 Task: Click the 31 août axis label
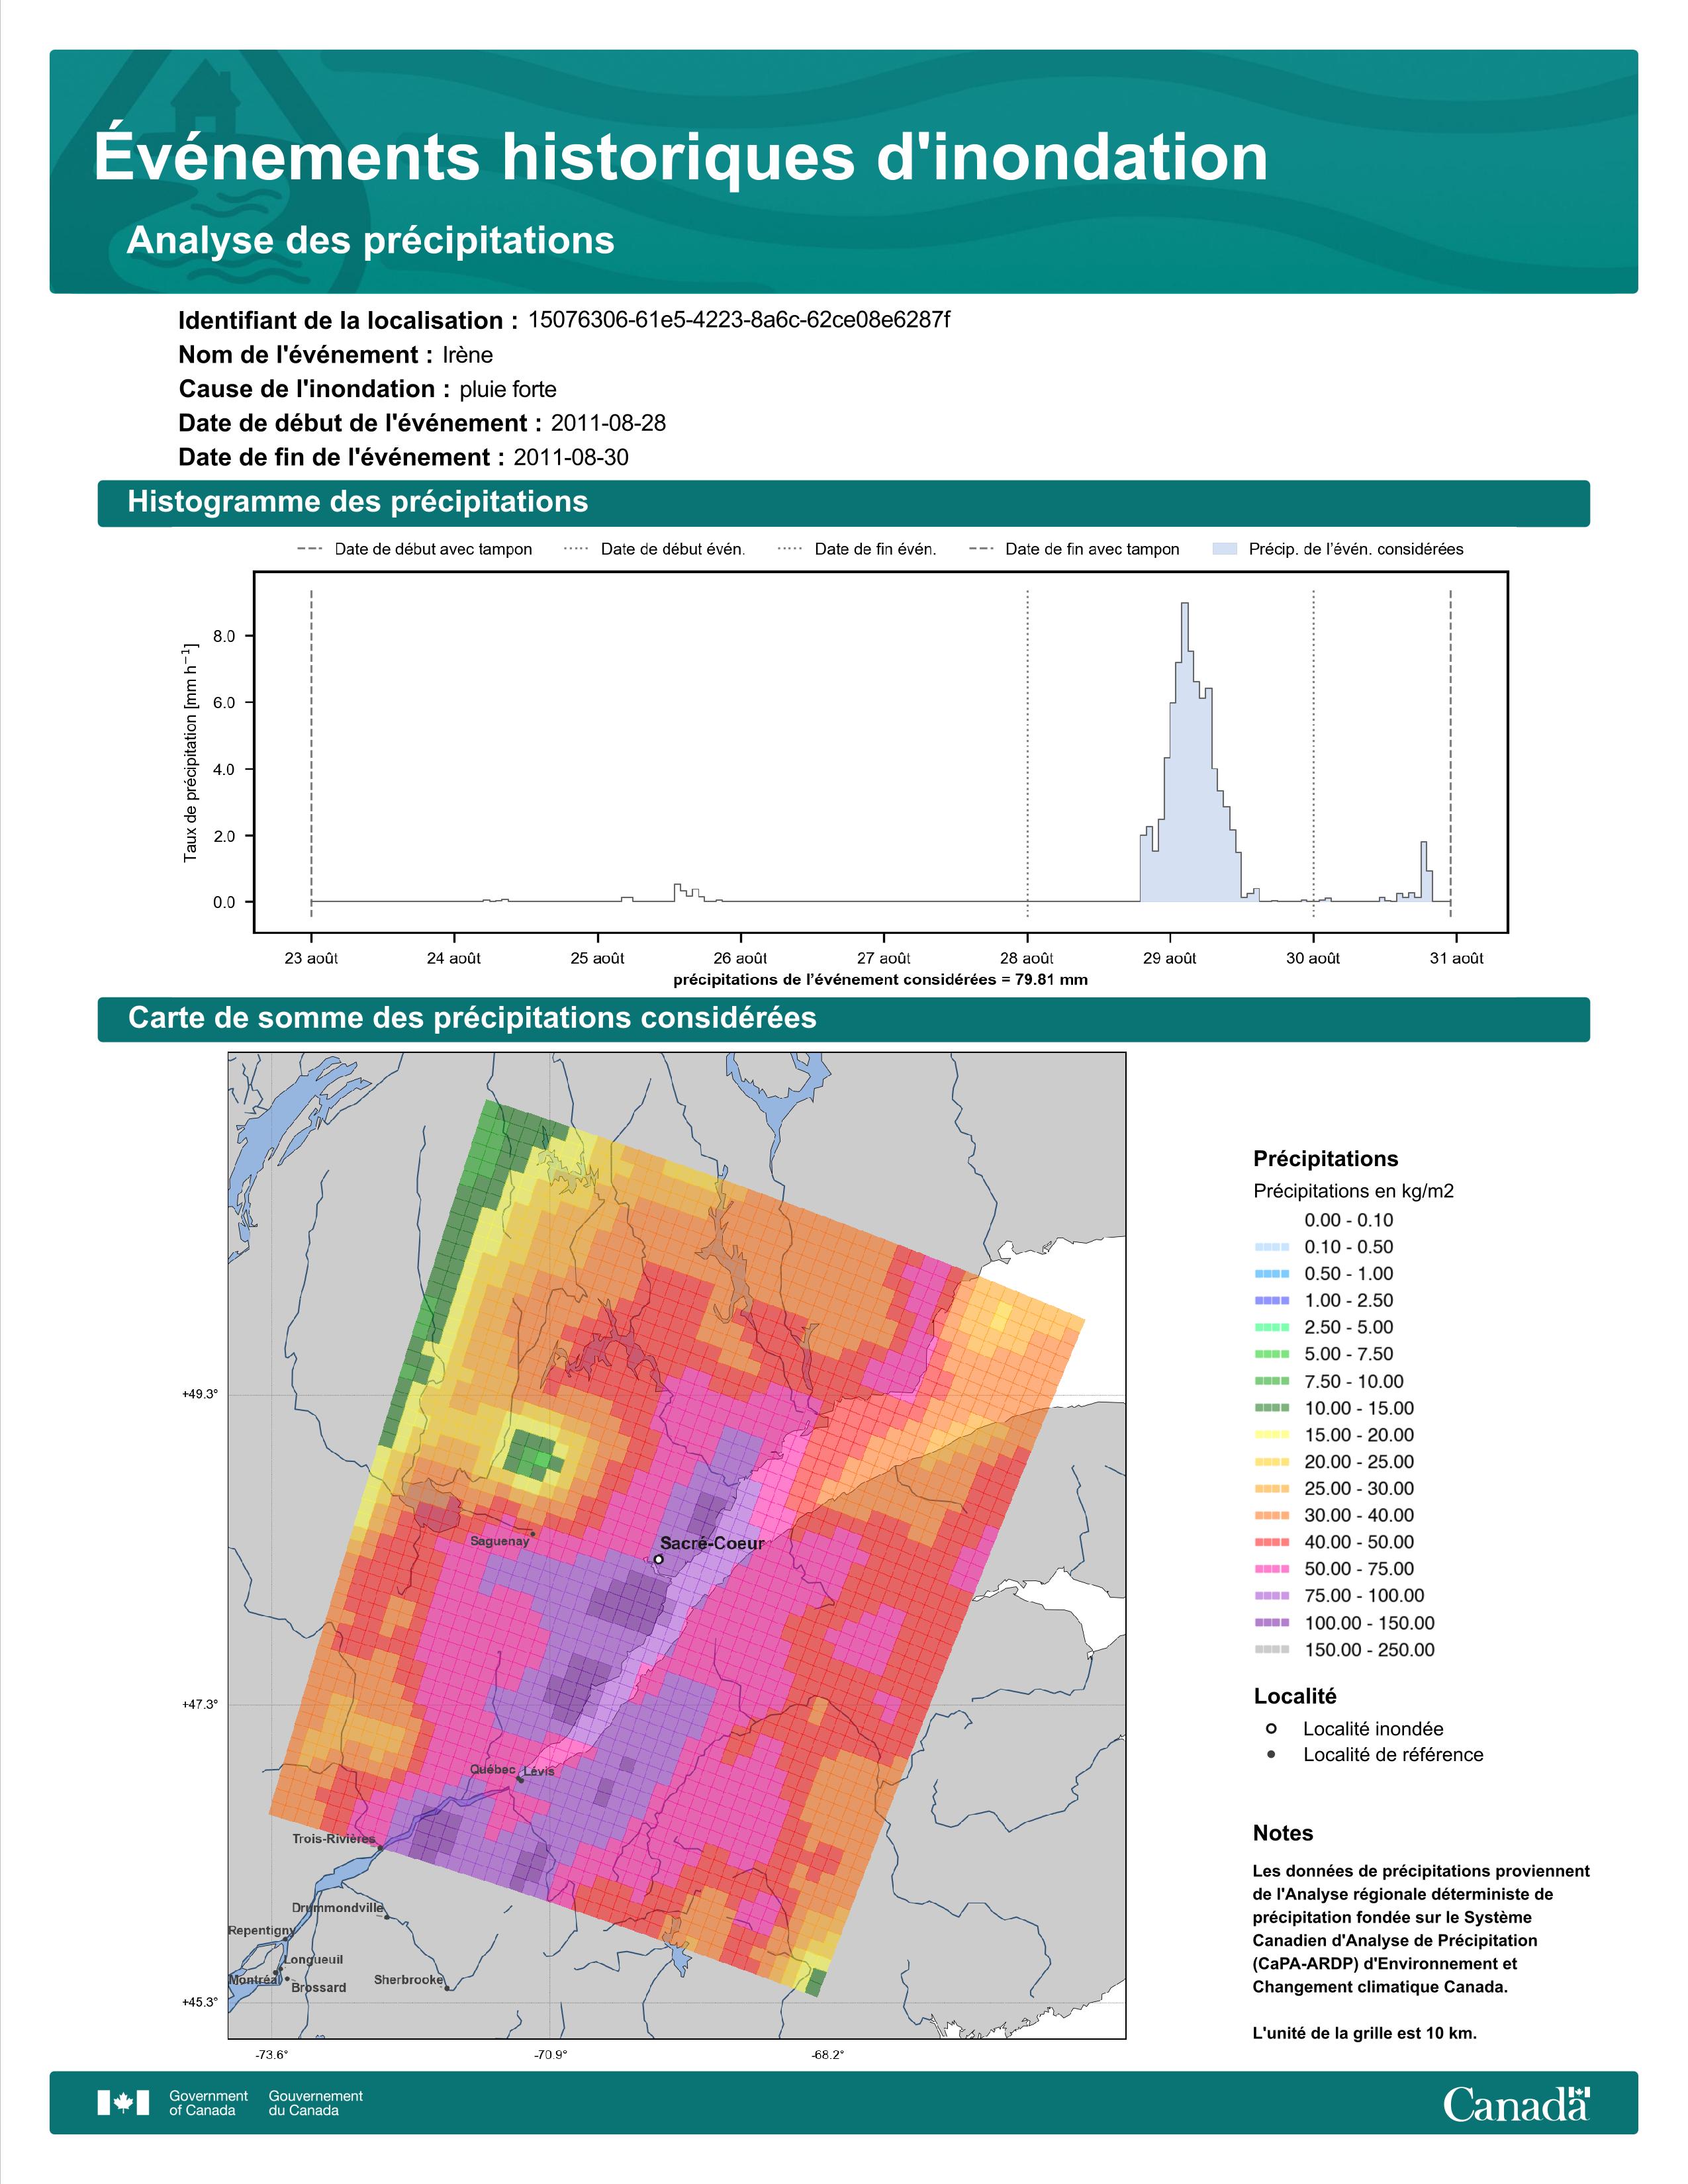tap(1456, 958)
